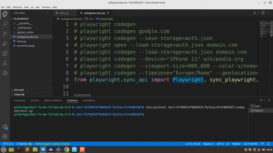
Task: Open the View menu
Action: pyautogui.click(x=26, y=7)
